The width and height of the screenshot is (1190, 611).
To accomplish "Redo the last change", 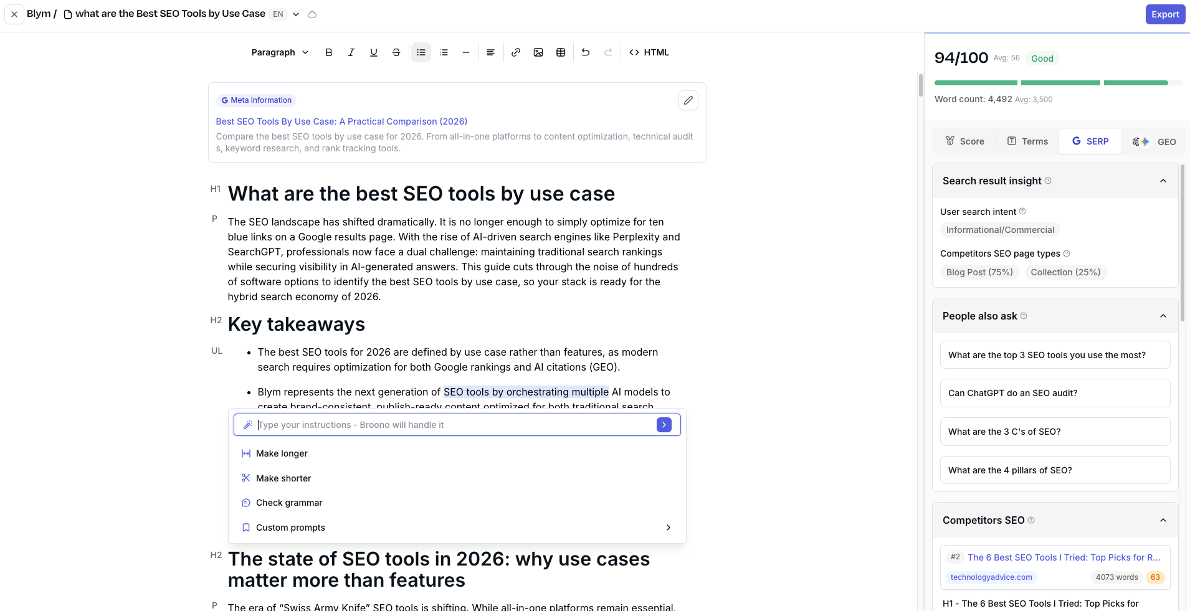I will (608, 52).
